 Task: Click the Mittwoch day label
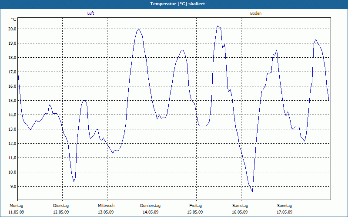pos(106,206)
